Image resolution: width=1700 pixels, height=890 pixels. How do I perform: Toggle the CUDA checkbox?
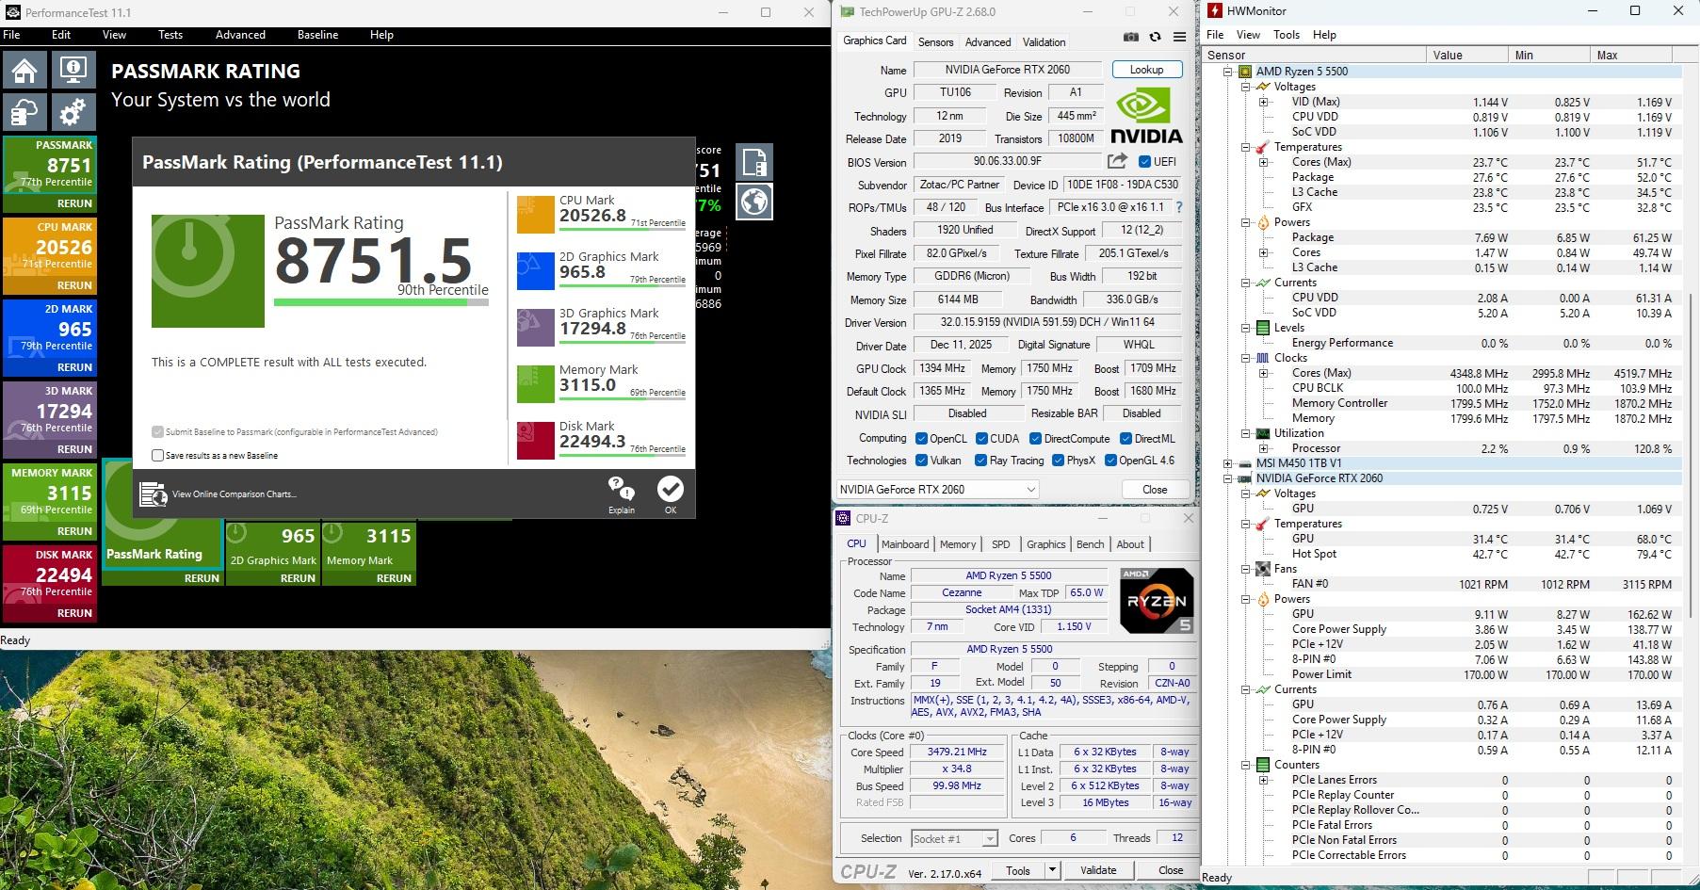(x=981, y=438)
